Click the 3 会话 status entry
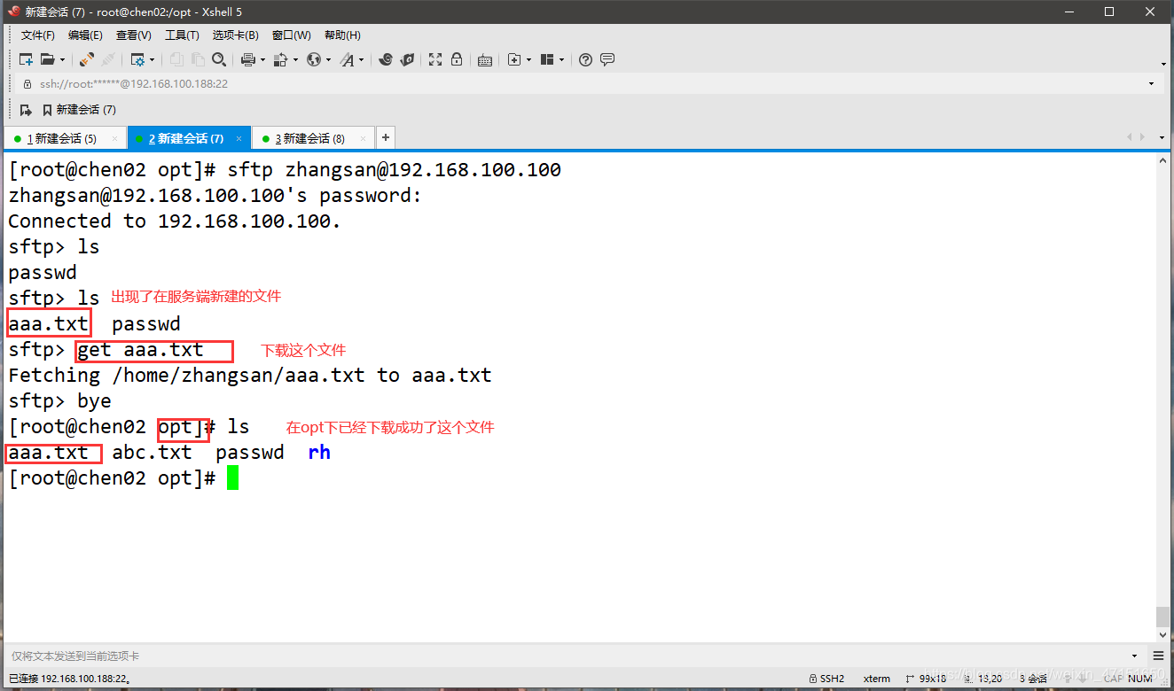Screen dimensions: 1174x691 (x=1034, y=679)
